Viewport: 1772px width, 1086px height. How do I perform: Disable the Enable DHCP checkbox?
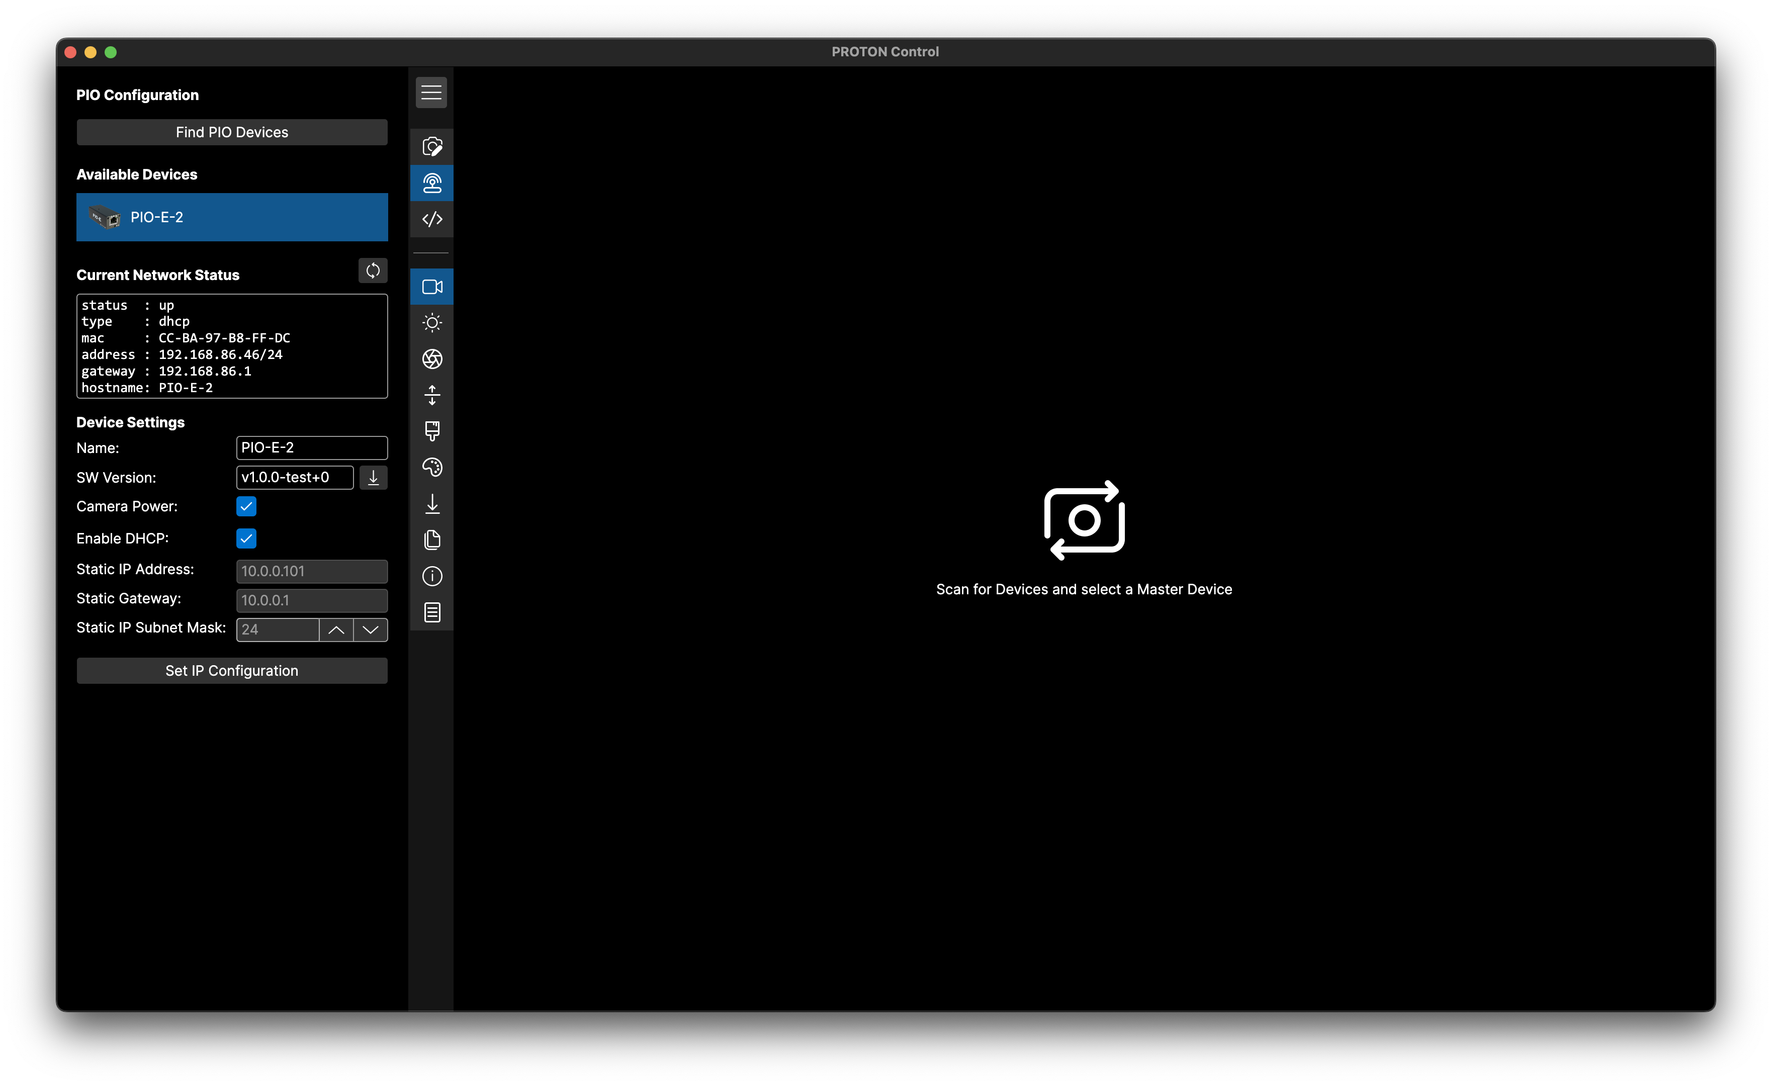(246, 538)
